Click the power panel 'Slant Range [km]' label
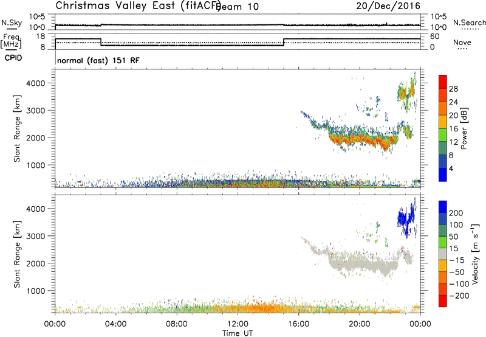The width and height of the screenshot is (486, 337). pyautogui.click(x=17, y=128)
